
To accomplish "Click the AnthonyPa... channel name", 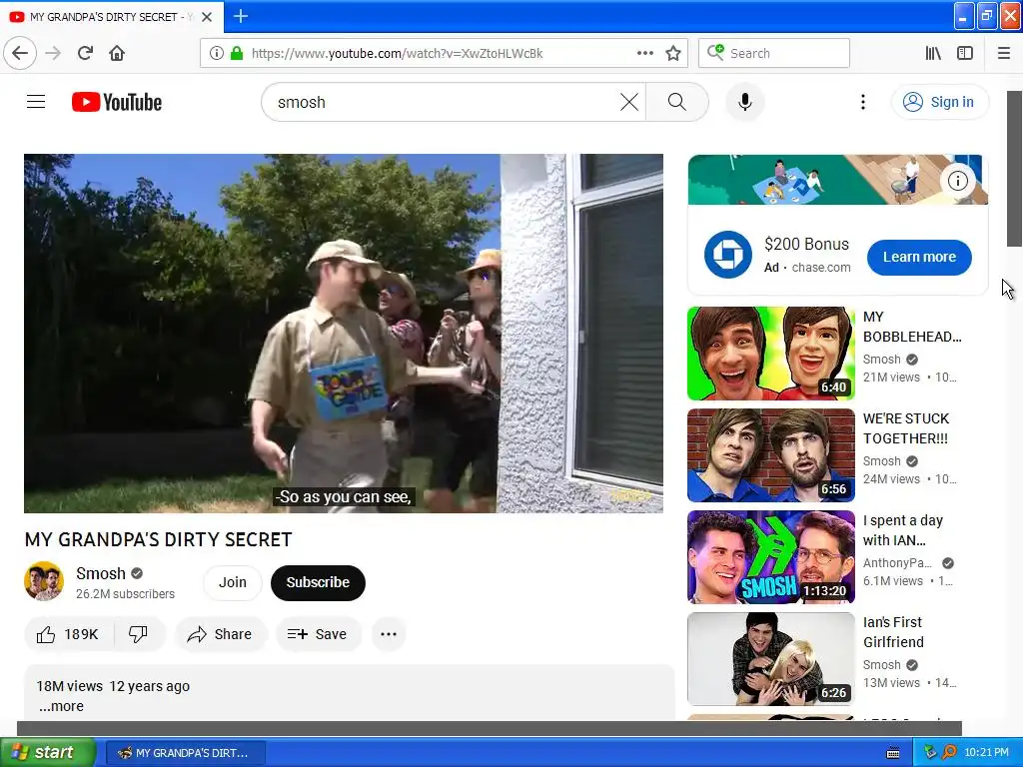I will [x=897, y=563].
